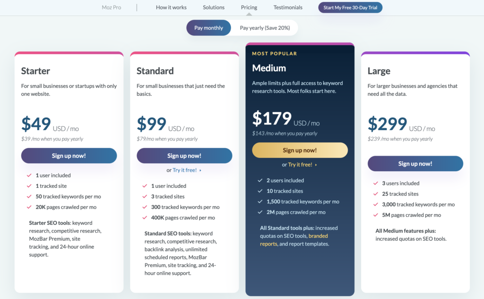Open the 'branded reports' link
Viewport: 484px width, 299px height.
pos(294,240)
